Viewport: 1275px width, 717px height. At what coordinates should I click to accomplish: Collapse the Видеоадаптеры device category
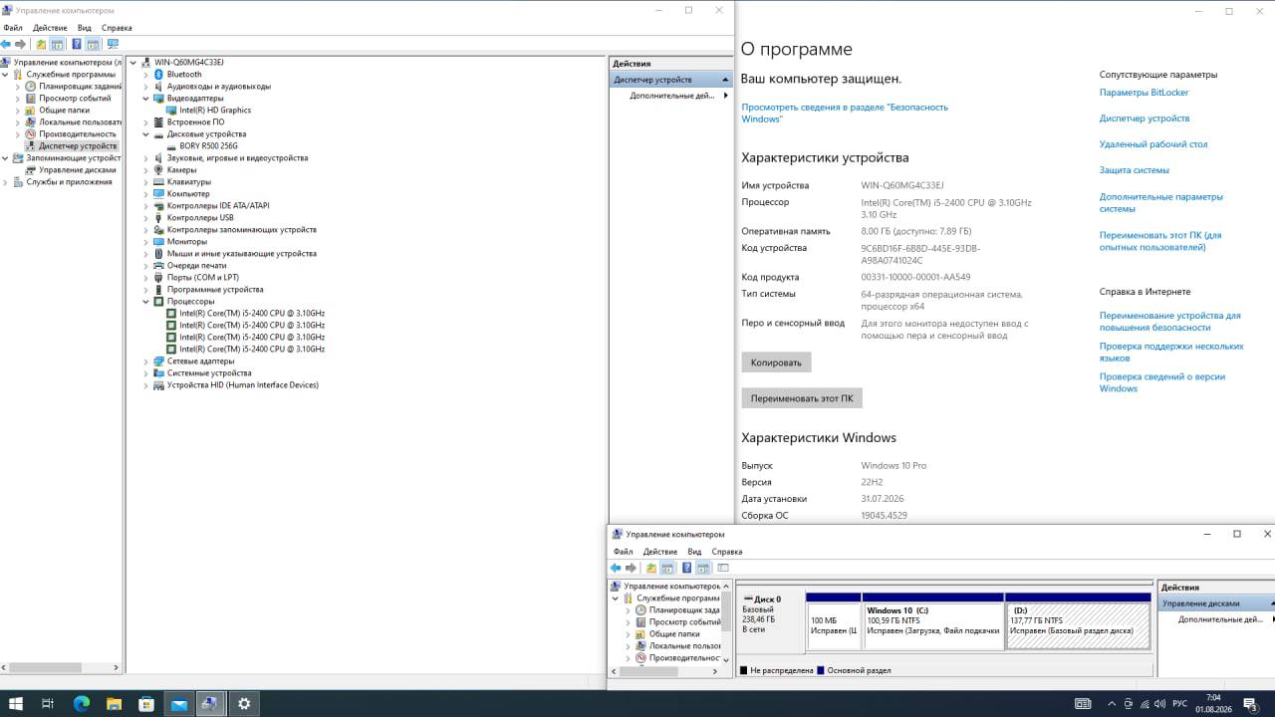click(x=145, y=99)
